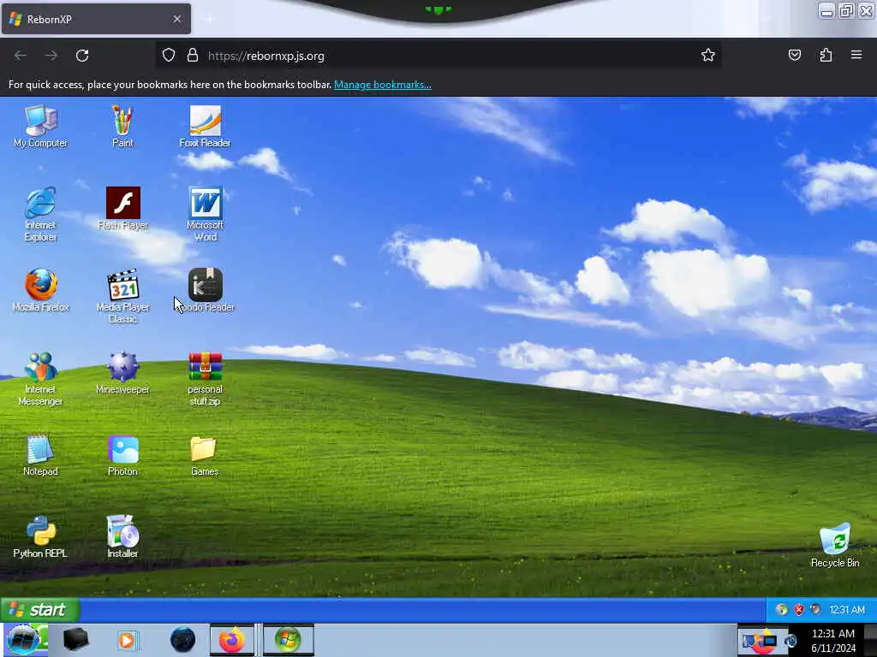Screen dimensions: 877x657
Task: Follow the Manage bookmarks link
Action: (383, 85)
